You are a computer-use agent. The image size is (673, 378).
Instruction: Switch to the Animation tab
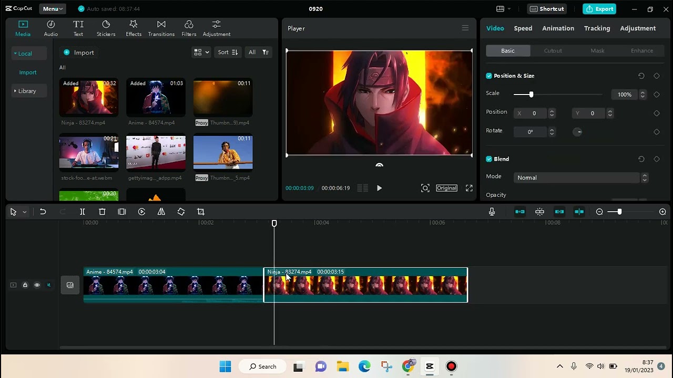coord(558,28)
